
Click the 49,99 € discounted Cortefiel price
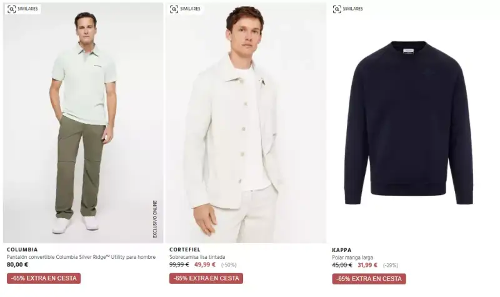tap(205, 264)
